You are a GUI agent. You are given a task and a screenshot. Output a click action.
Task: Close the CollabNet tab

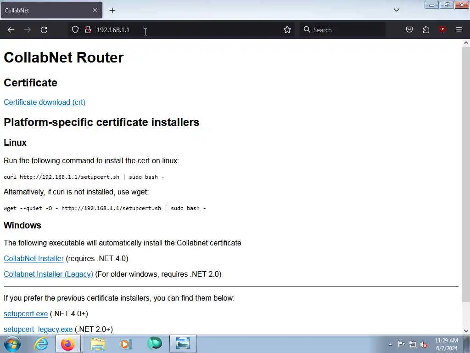(95, 10)
